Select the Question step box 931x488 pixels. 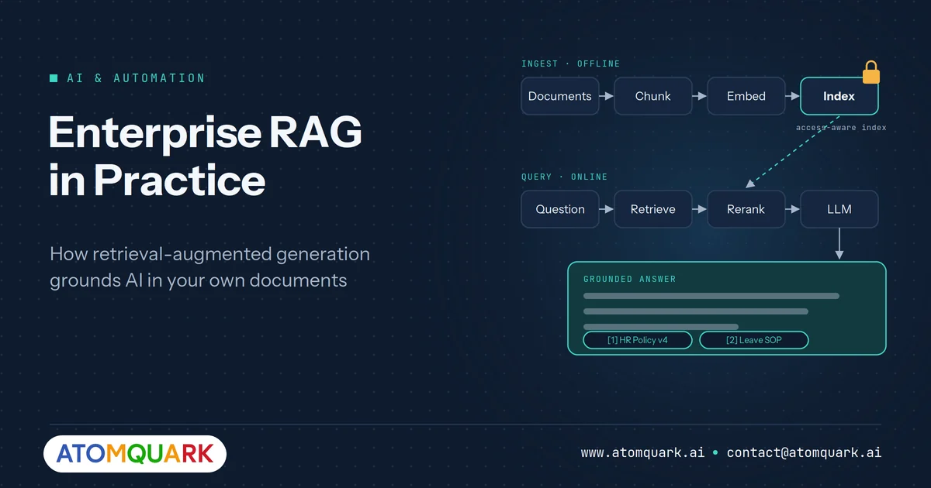click(x=560, y=209)
